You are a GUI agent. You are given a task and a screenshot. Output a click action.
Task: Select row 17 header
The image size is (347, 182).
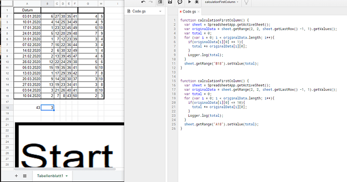pos(7,102)
